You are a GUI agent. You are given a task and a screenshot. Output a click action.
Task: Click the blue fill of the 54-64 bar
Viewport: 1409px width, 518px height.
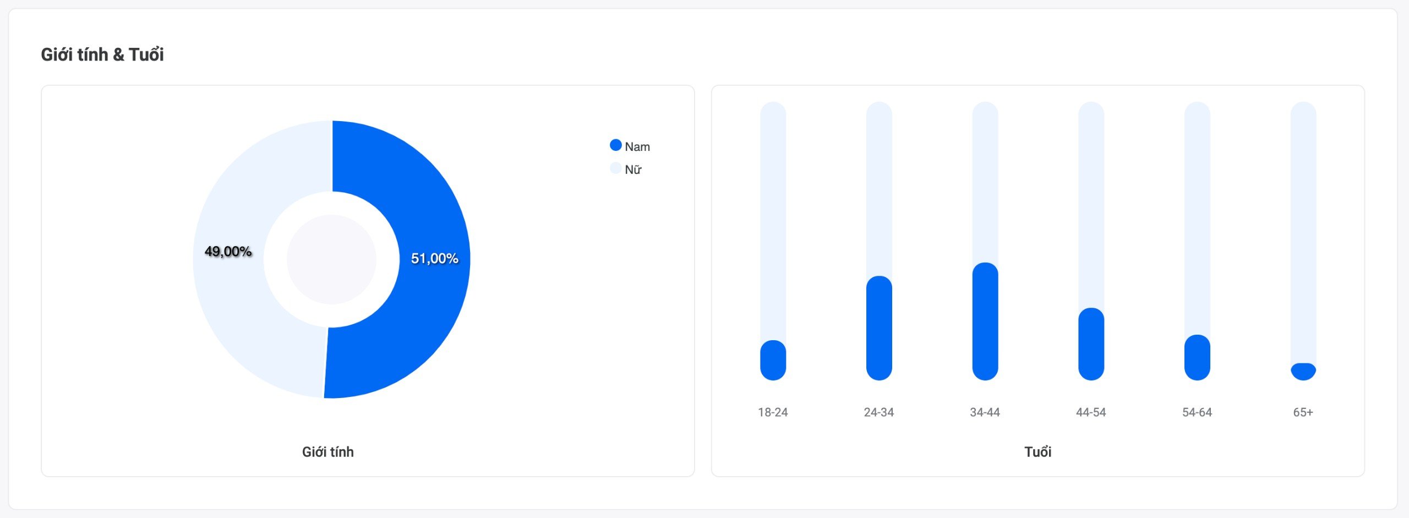1197,358
